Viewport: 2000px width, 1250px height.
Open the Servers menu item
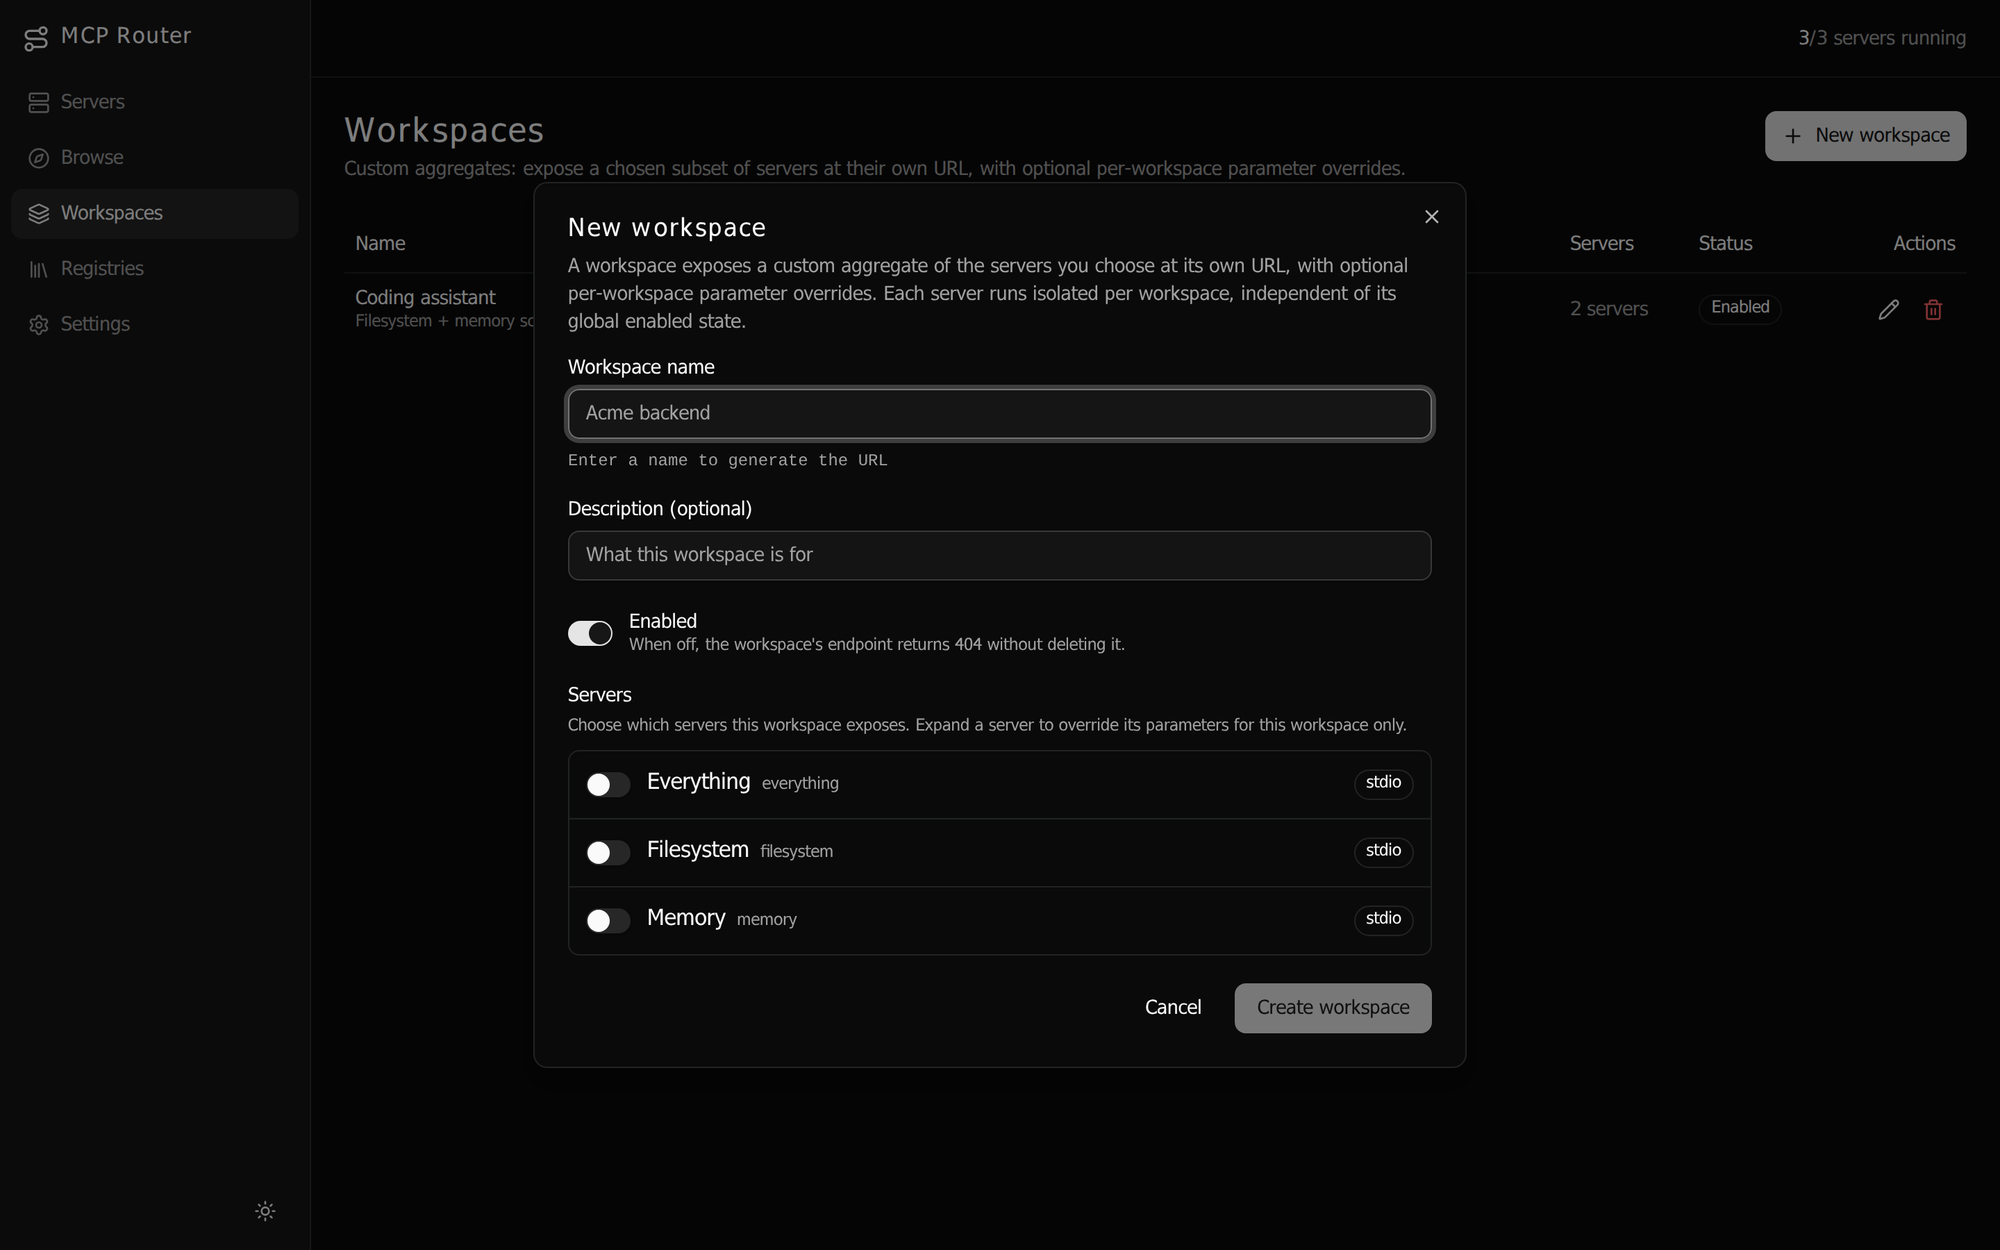click(155, 103)
